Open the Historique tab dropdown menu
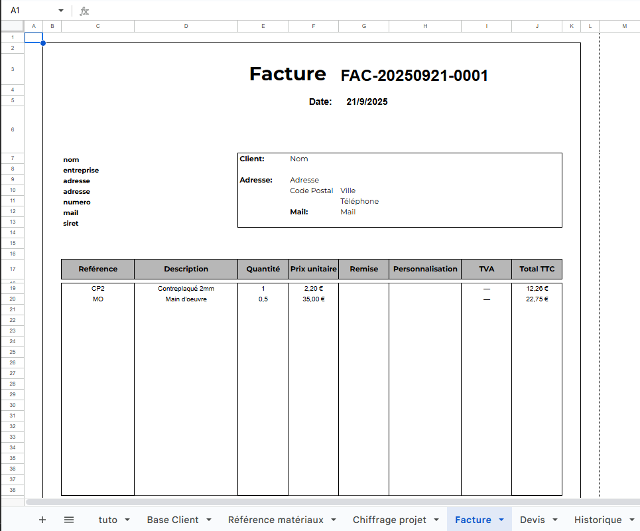 coord(630,520)
